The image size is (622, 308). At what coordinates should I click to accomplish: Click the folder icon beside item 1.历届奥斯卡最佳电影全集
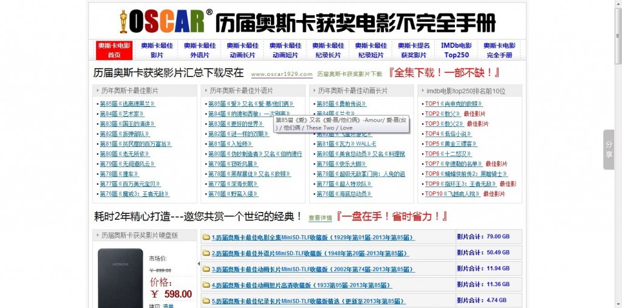206,238
